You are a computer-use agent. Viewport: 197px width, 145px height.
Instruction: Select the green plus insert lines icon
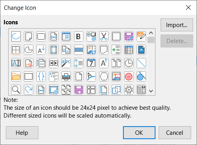tap(116, 50)
